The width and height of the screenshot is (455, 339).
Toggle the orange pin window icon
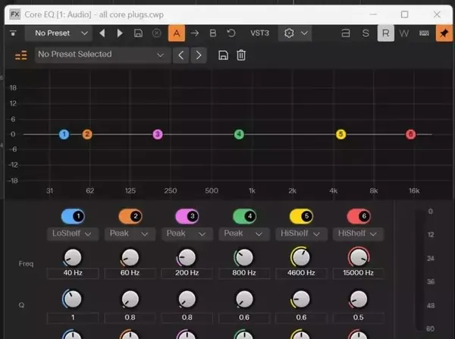click(444, 33)
